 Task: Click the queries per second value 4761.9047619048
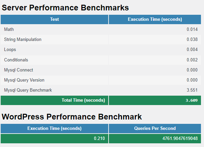click(180, 138)
